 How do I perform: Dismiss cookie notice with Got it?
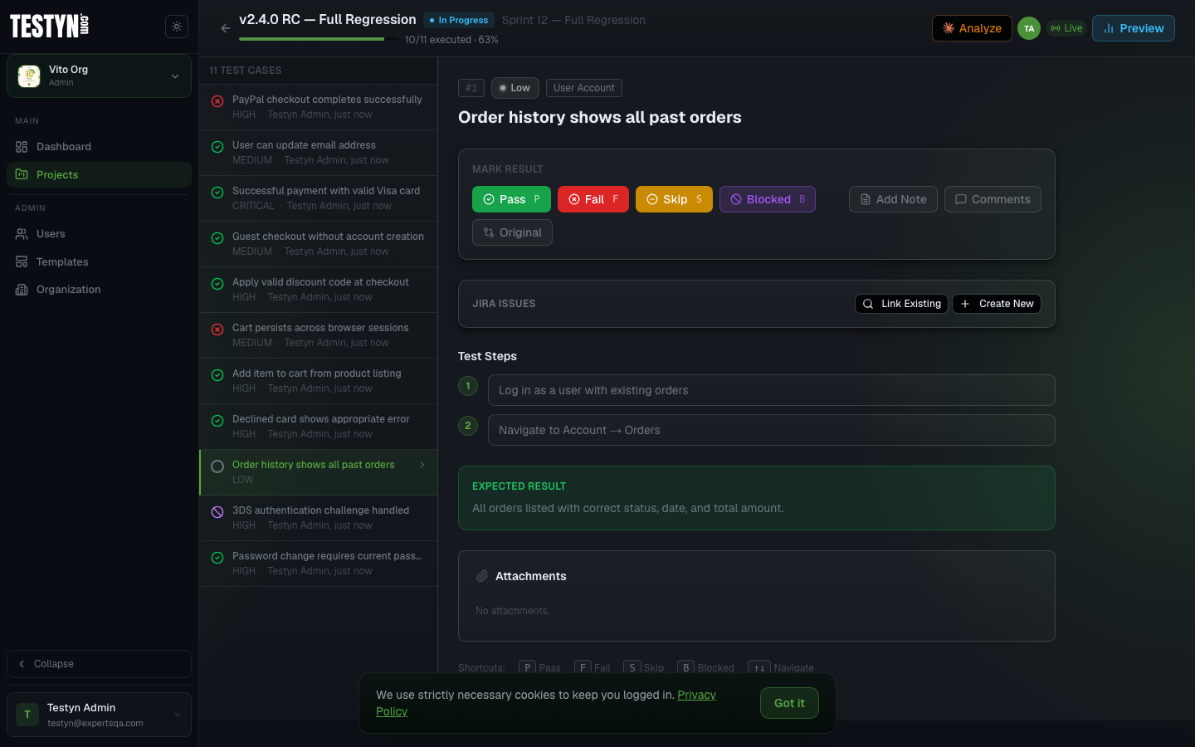[x=789, y=703]
